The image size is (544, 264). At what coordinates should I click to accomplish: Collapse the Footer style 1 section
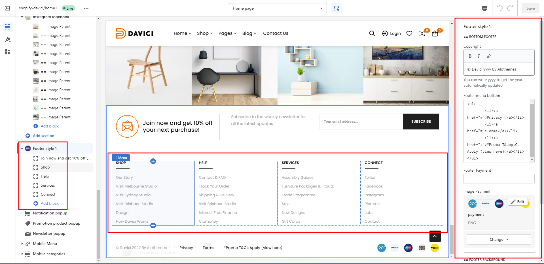(x=22, y=148)
